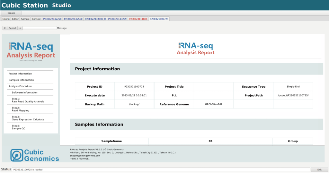Click the Create button

[11, 13]
